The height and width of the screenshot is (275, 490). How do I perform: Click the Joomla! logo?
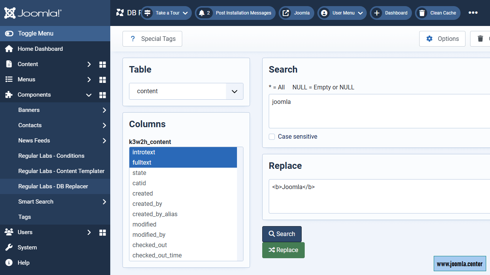[x=33, y=13]
